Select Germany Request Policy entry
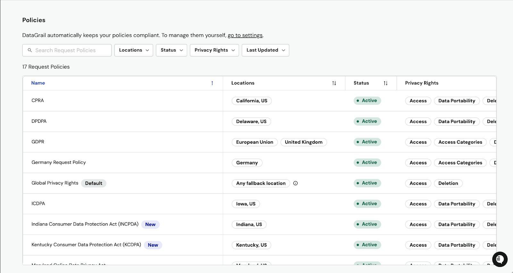This screenshot has width=513, height=273. coord(59,162)
